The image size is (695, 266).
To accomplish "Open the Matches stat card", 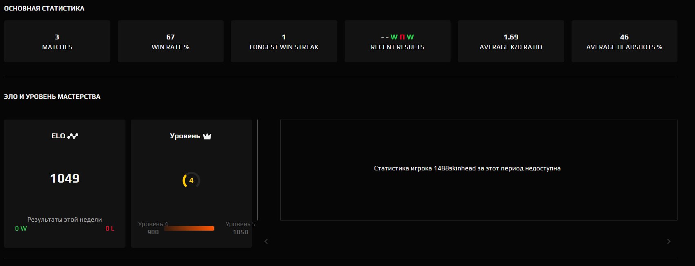I will point(57,41).
